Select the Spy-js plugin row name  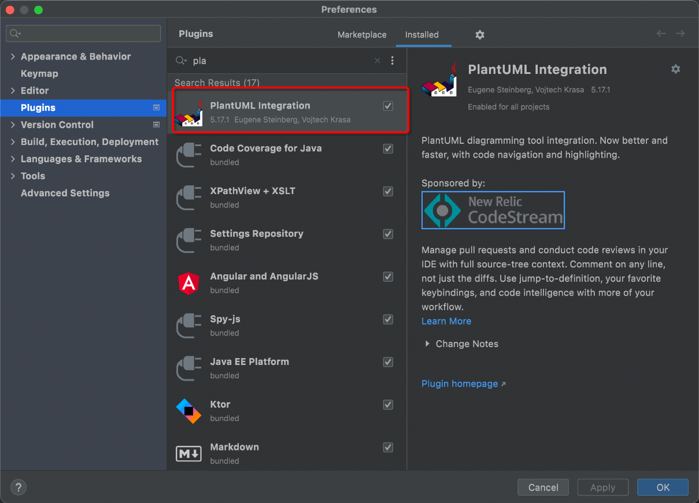pyautogui.click(x=225, y=319)
